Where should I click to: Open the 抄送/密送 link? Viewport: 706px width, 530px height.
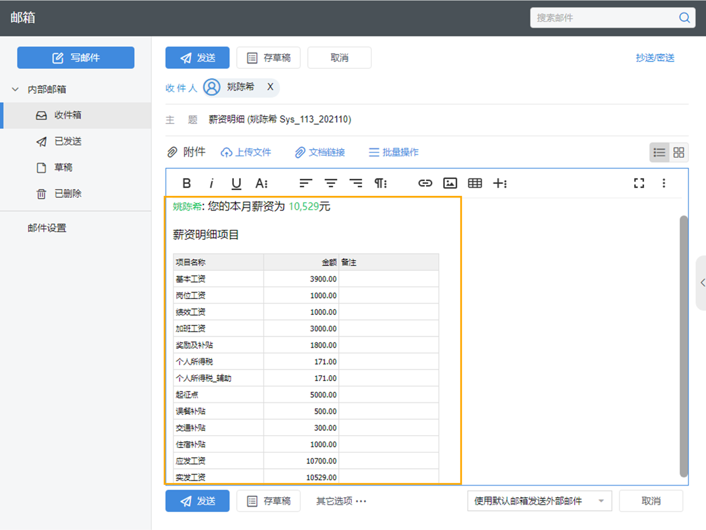click(655, 58)
